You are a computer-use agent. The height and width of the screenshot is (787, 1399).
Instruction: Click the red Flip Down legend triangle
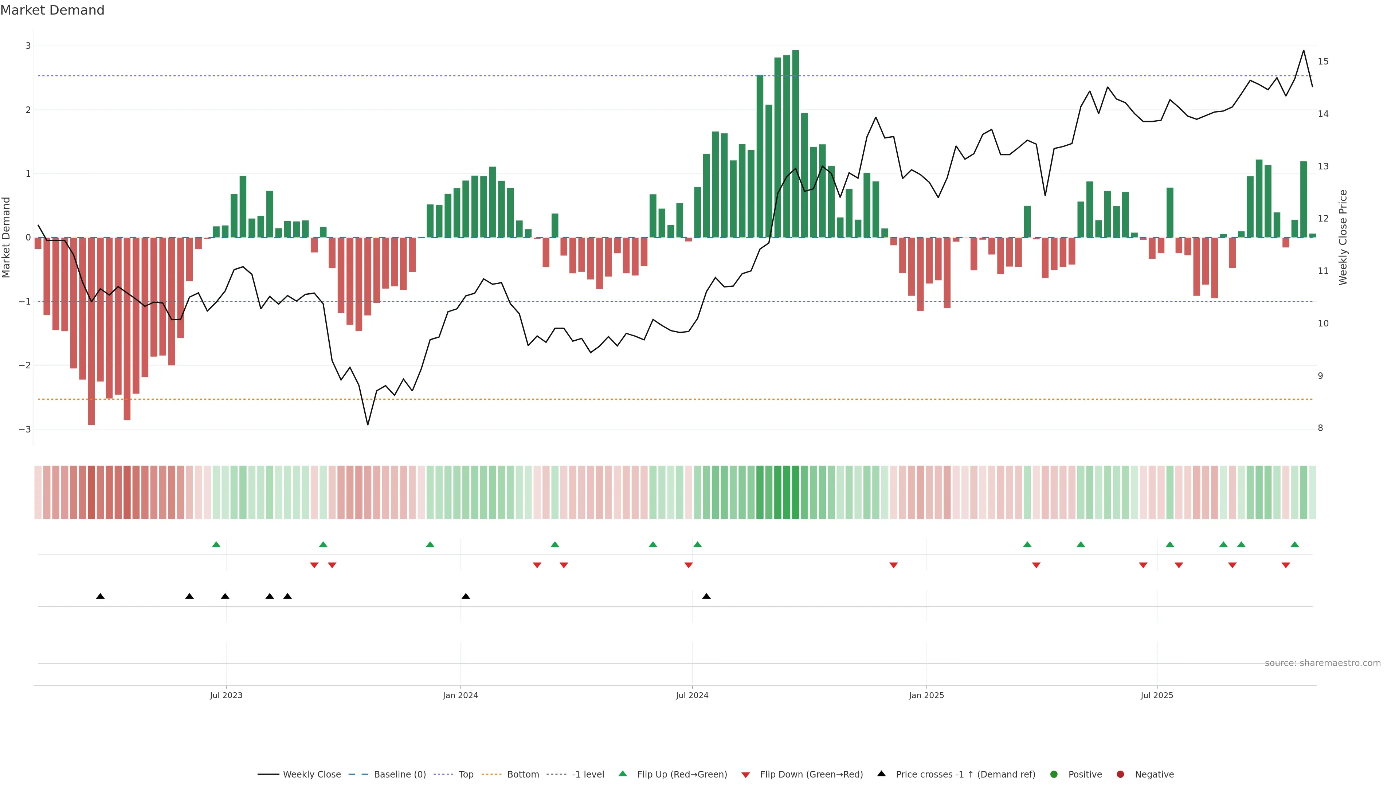click(746, 775)
